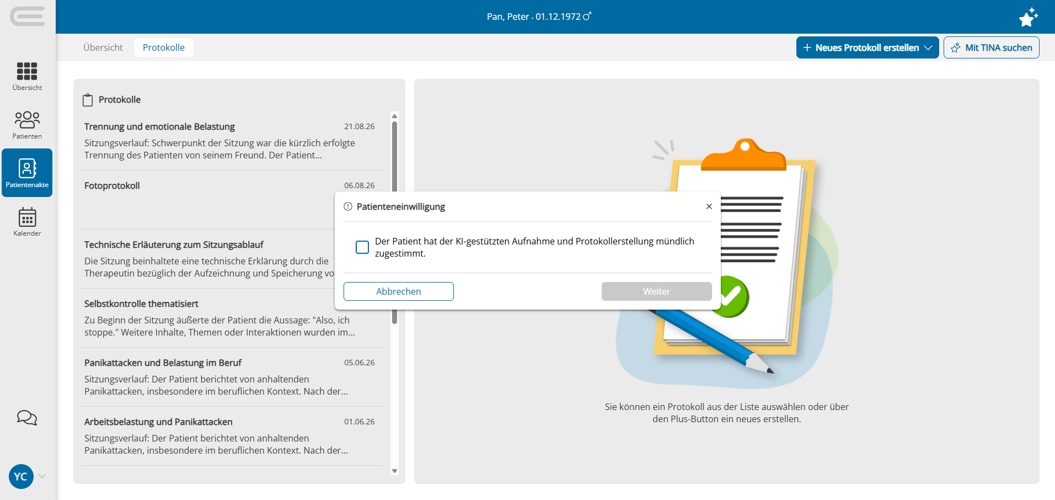Check the patient consent checkbox
The width and height of the screenshot is (1055, 500).
(x=362, y=247)
